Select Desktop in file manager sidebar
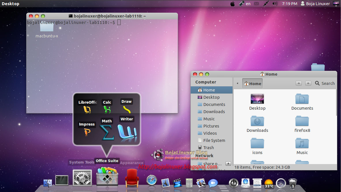 click(x=211, y=97)
